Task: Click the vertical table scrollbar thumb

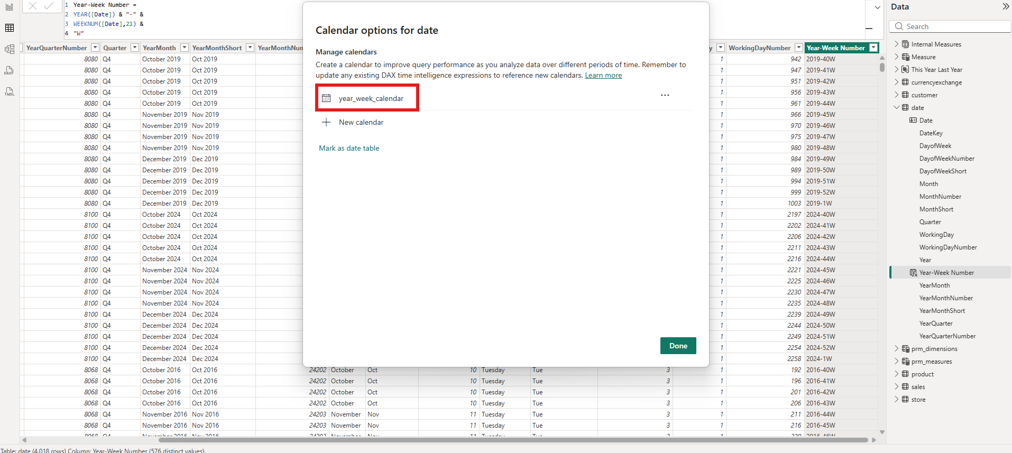Action: coord(882,67)
